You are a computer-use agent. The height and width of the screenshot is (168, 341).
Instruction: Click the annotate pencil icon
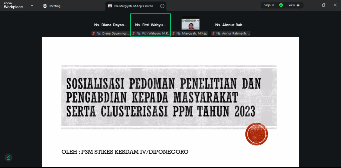[x=8, y=157]
